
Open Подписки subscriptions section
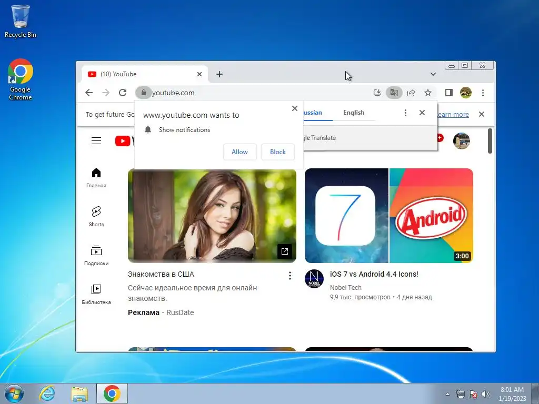click(x=96, y=256)
